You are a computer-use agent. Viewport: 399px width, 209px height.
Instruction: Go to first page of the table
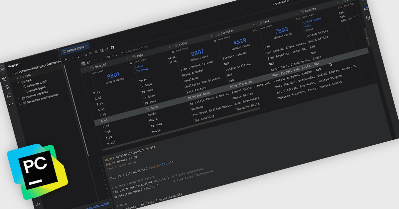coord(96,60)
